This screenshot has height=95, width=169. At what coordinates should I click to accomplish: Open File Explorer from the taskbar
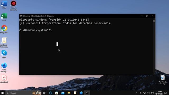tap(69, 93)
